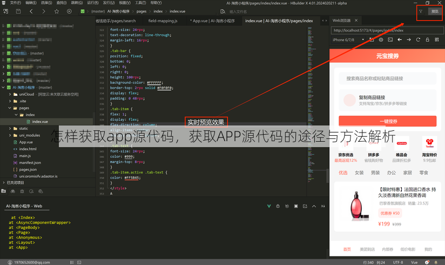Image resolution: width=445 pixels, height=265 pixels.
Task: Click the web browser forward arrow
Action: coord(409,39)
